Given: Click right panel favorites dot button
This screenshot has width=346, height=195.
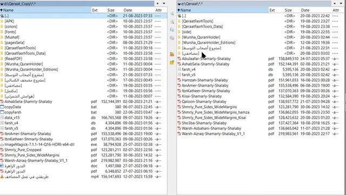Looking at the screenshot, I should (335, 4).
